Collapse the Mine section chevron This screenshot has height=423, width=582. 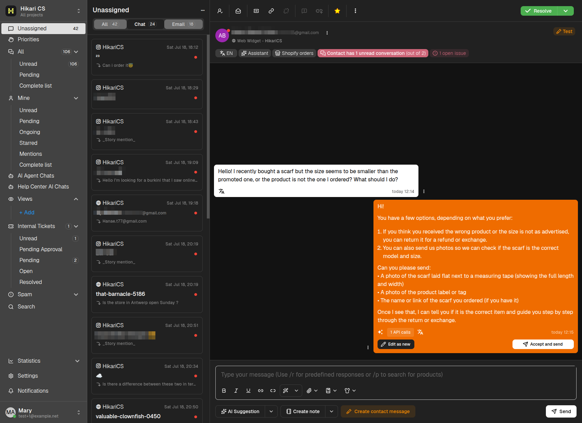coord(76,98)
